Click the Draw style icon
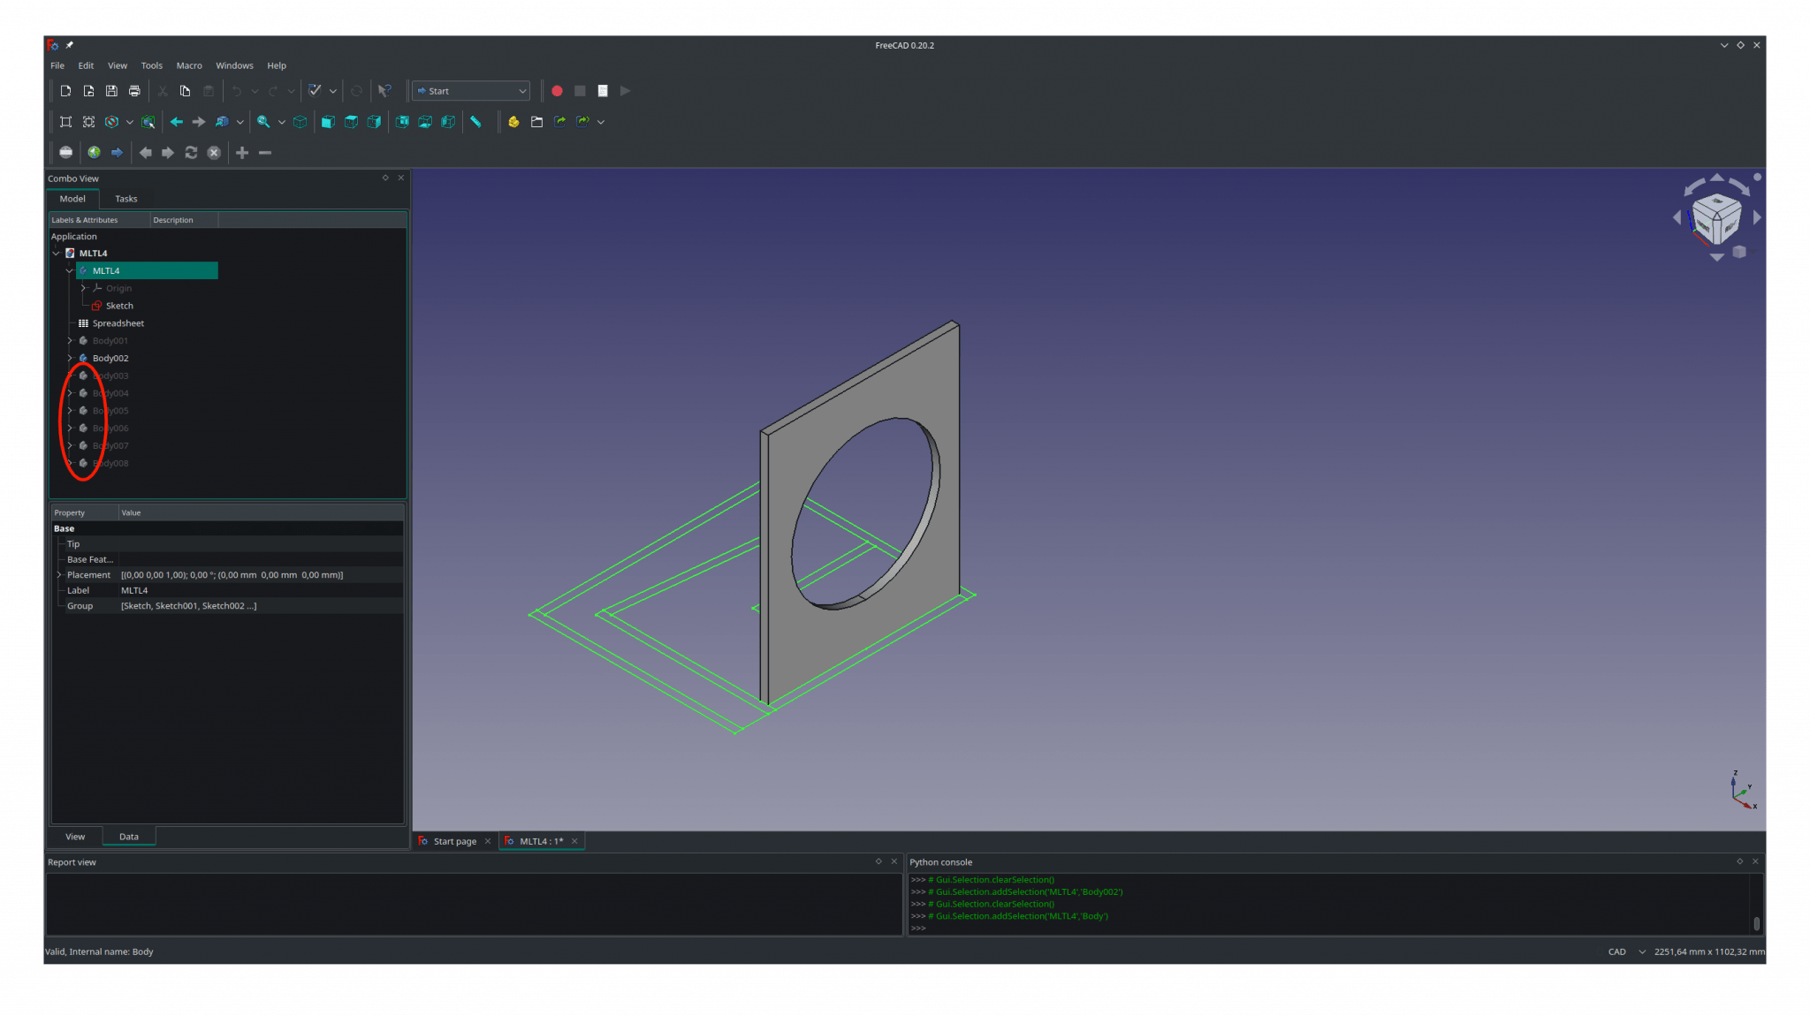Screen dimensions: 1810x1016 click(x=111, y=122)
